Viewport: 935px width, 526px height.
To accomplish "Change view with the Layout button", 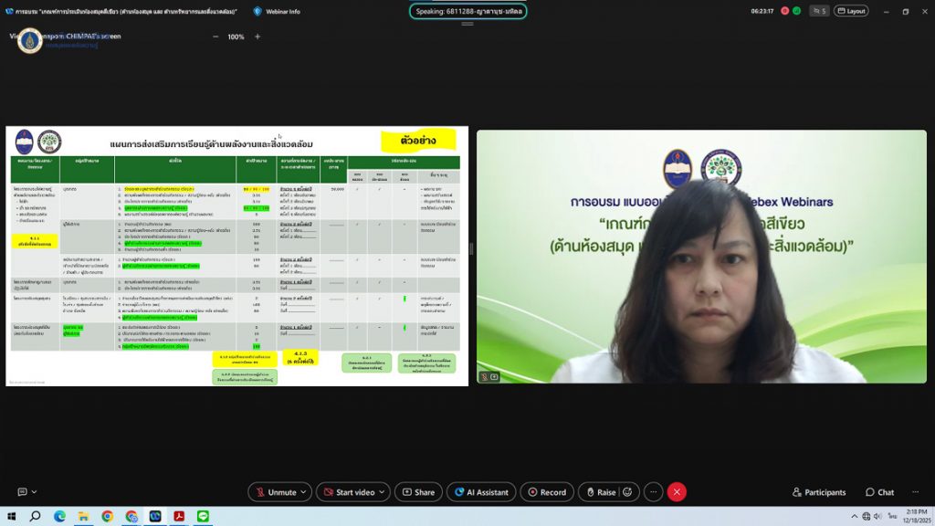I will (x=850, y=12).
